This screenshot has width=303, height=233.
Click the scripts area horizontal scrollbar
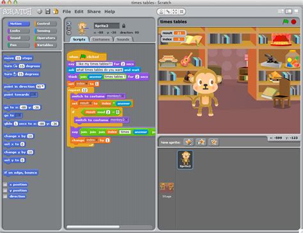(93, 227)
